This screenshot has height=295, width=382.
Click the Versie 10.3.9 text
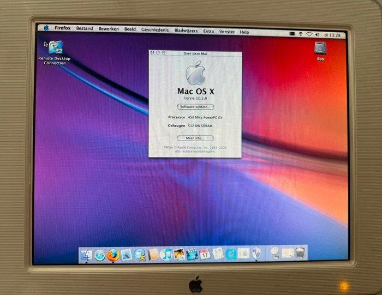(195, 98)
